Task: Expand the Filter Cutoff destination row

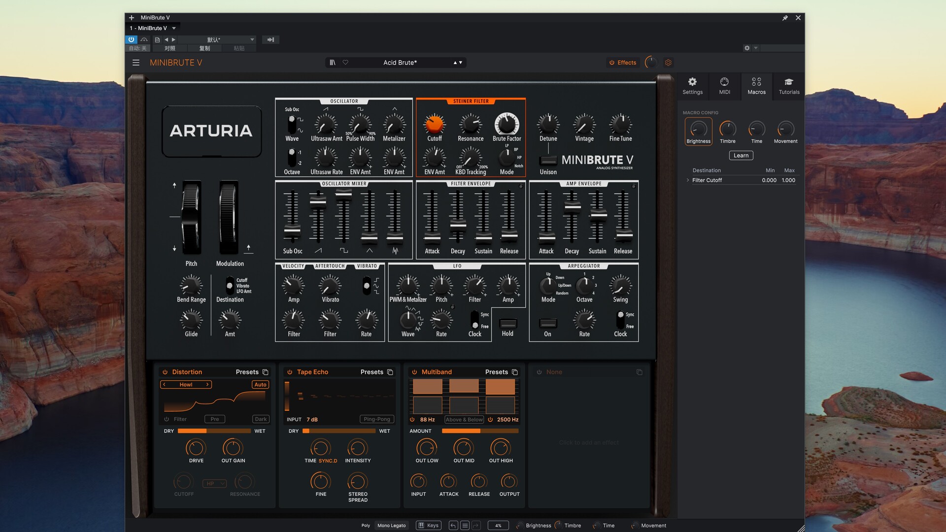Action: (688, 180)
